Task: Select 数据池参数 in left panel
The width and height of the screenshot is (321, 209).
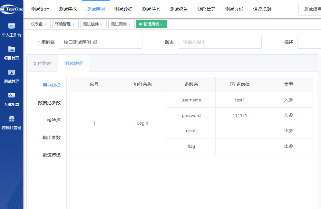Action: coord(49,103)
